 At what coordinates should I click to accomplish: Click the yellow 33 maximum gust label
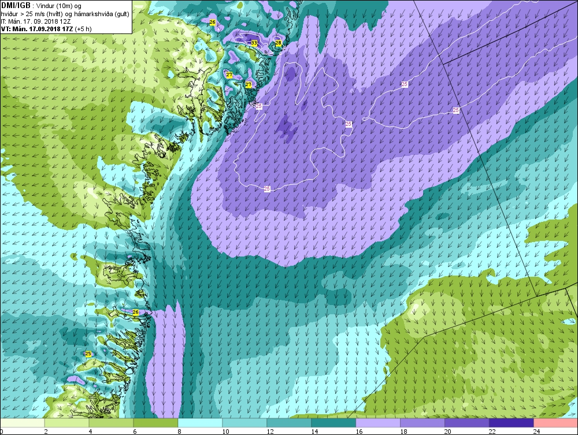click(254, 43)
